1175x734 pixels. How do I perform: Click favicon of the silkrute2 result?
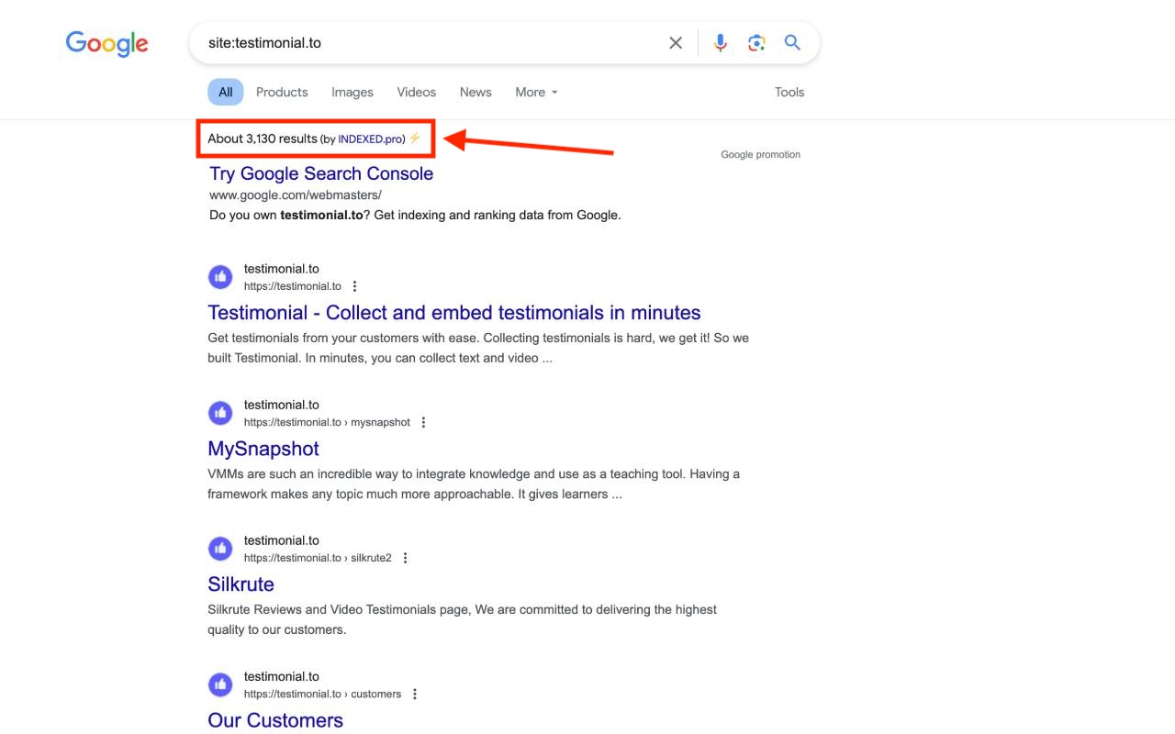tap(220, 549)
